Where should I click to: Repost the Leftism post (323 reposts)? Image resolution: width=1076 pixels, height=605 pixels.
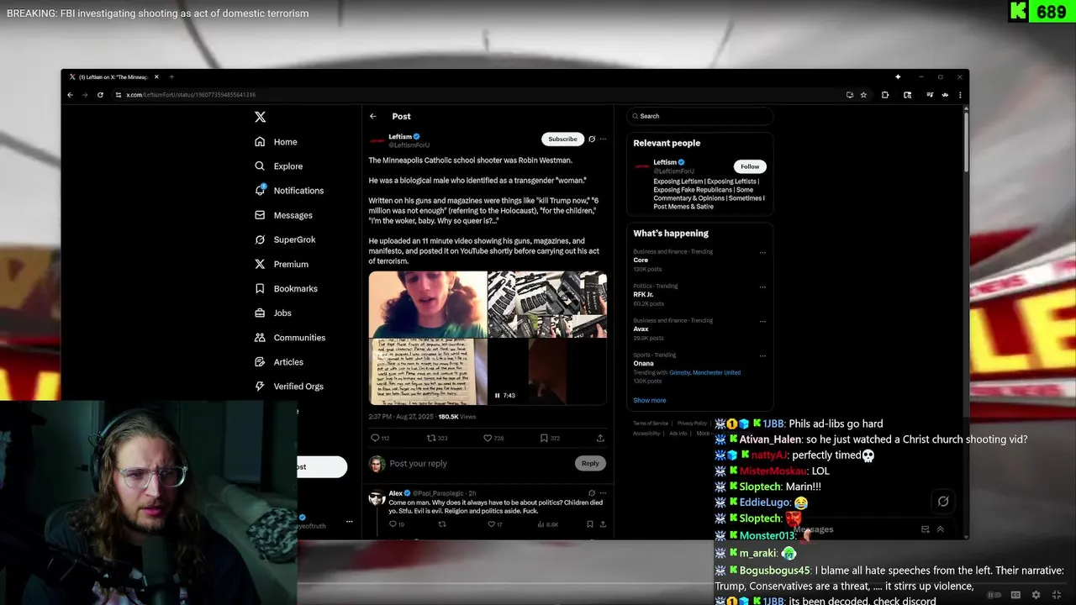pyautogui.click(x=431, y=438)
